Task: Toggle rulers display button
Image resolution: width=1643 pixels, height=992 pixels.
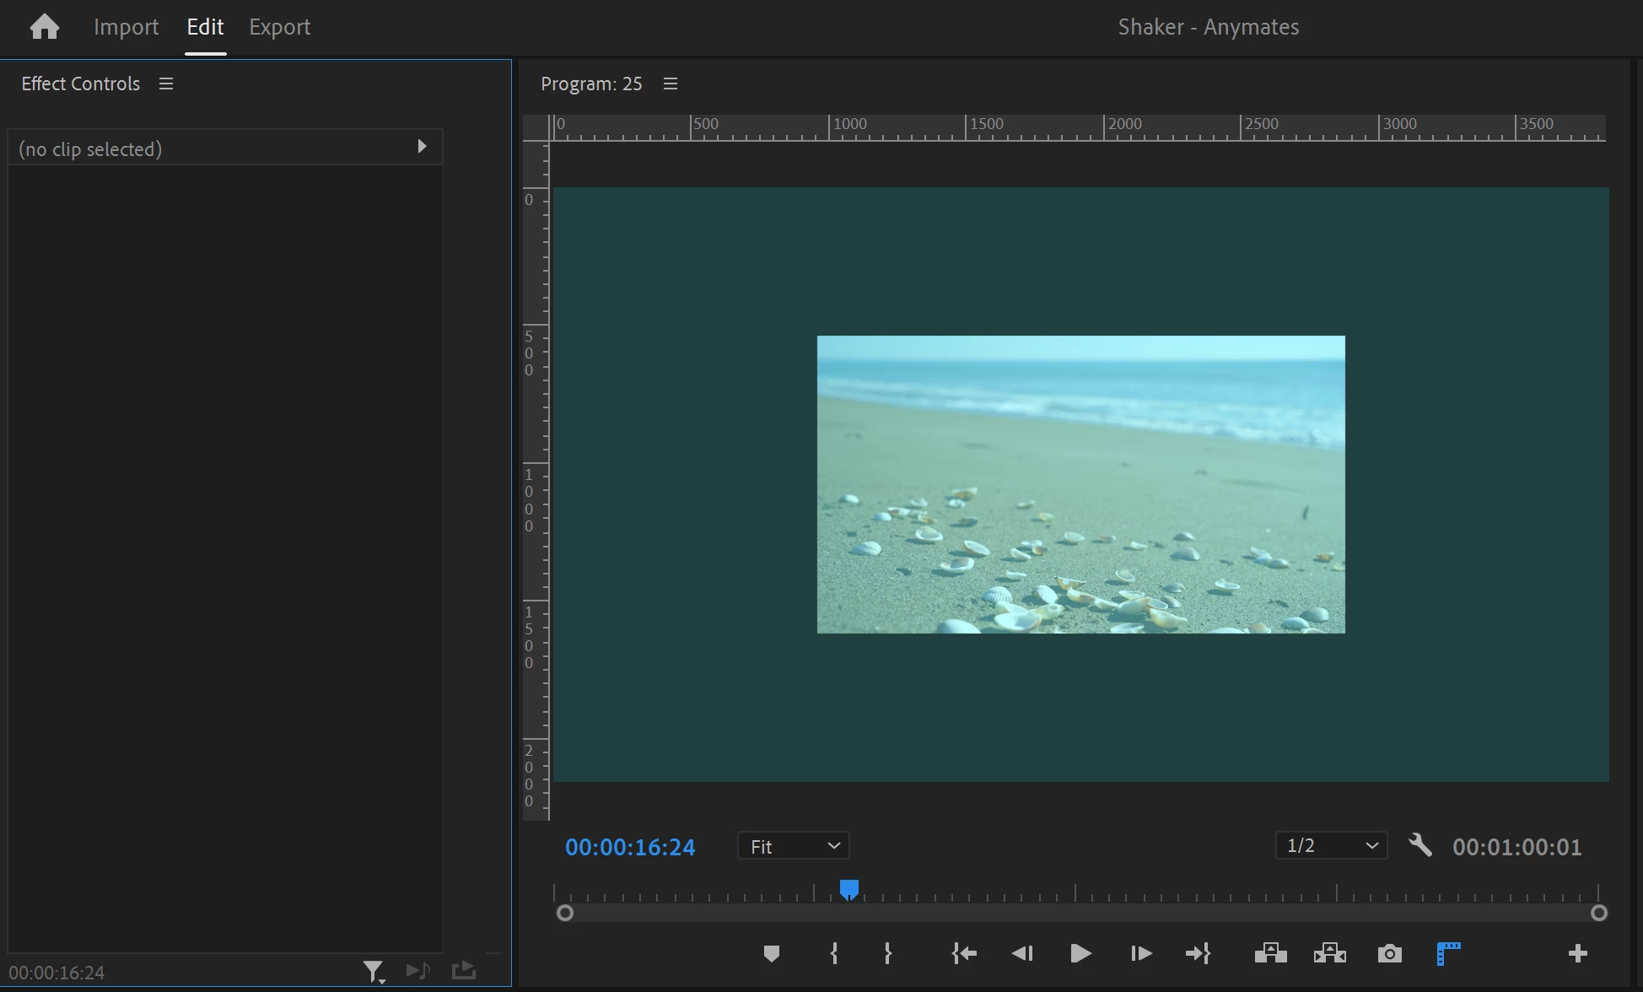Action: point(1448,953)
